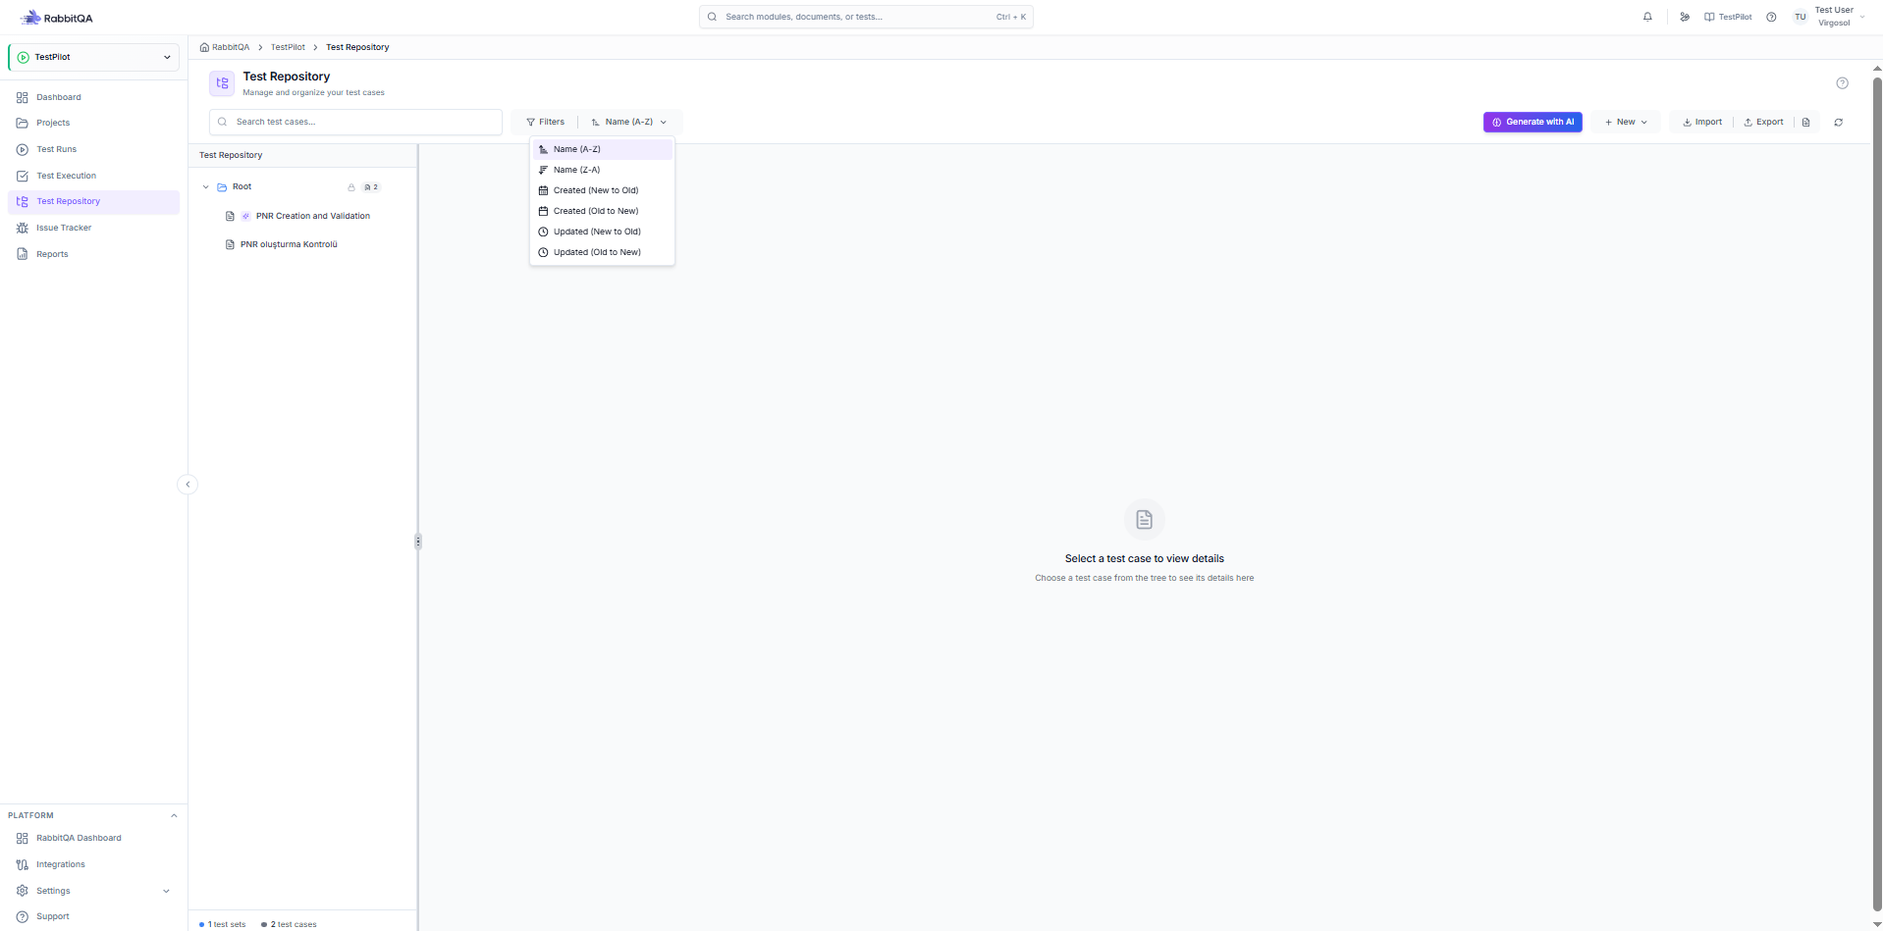Screen dimensions: 1883x931
Task: Open Issue Tracker from the sidebar
Action: [93, 228]
